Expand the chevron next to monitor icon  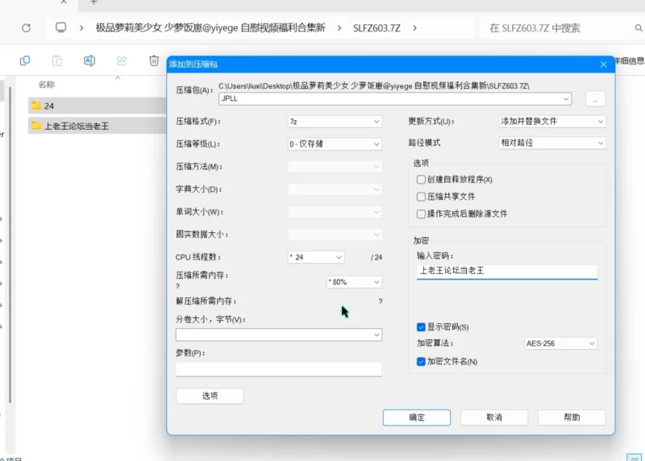81,28
